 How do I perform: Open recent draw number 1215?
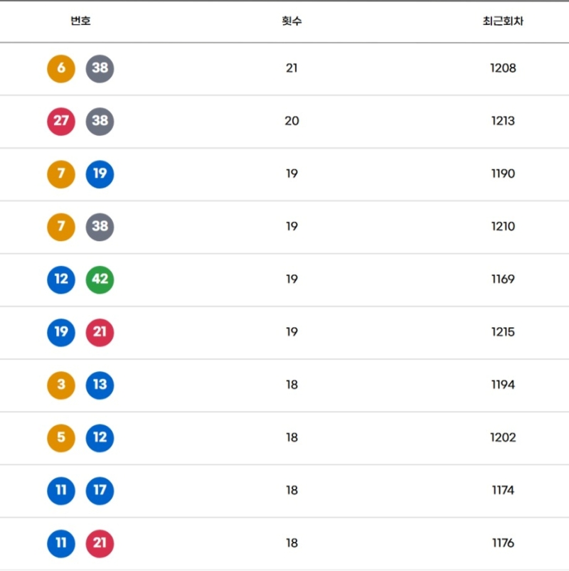503,332
